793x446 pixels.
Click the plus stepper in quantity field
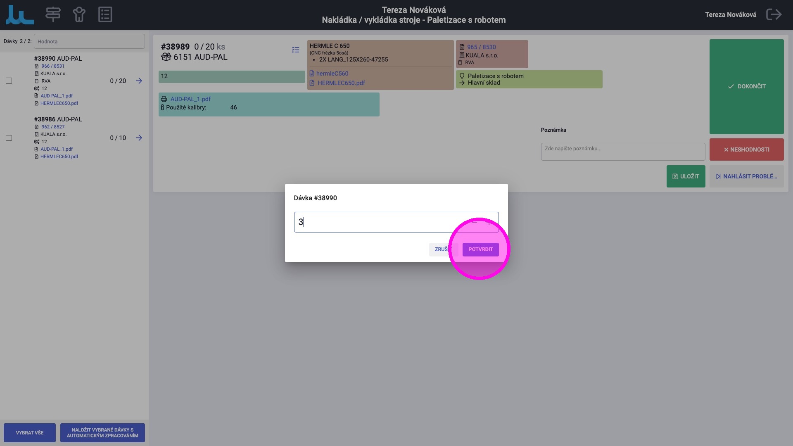489,222
